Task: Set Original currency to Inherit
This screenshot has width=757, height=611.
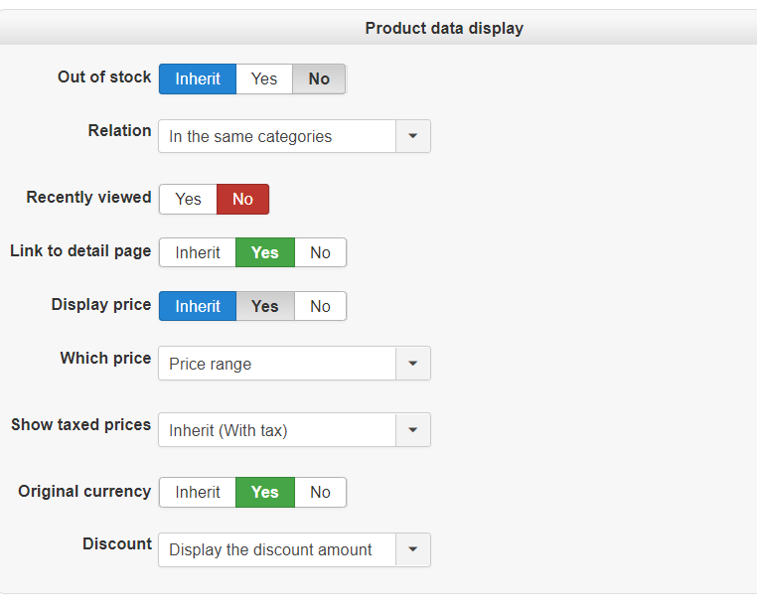Action: tap(198, 493)
